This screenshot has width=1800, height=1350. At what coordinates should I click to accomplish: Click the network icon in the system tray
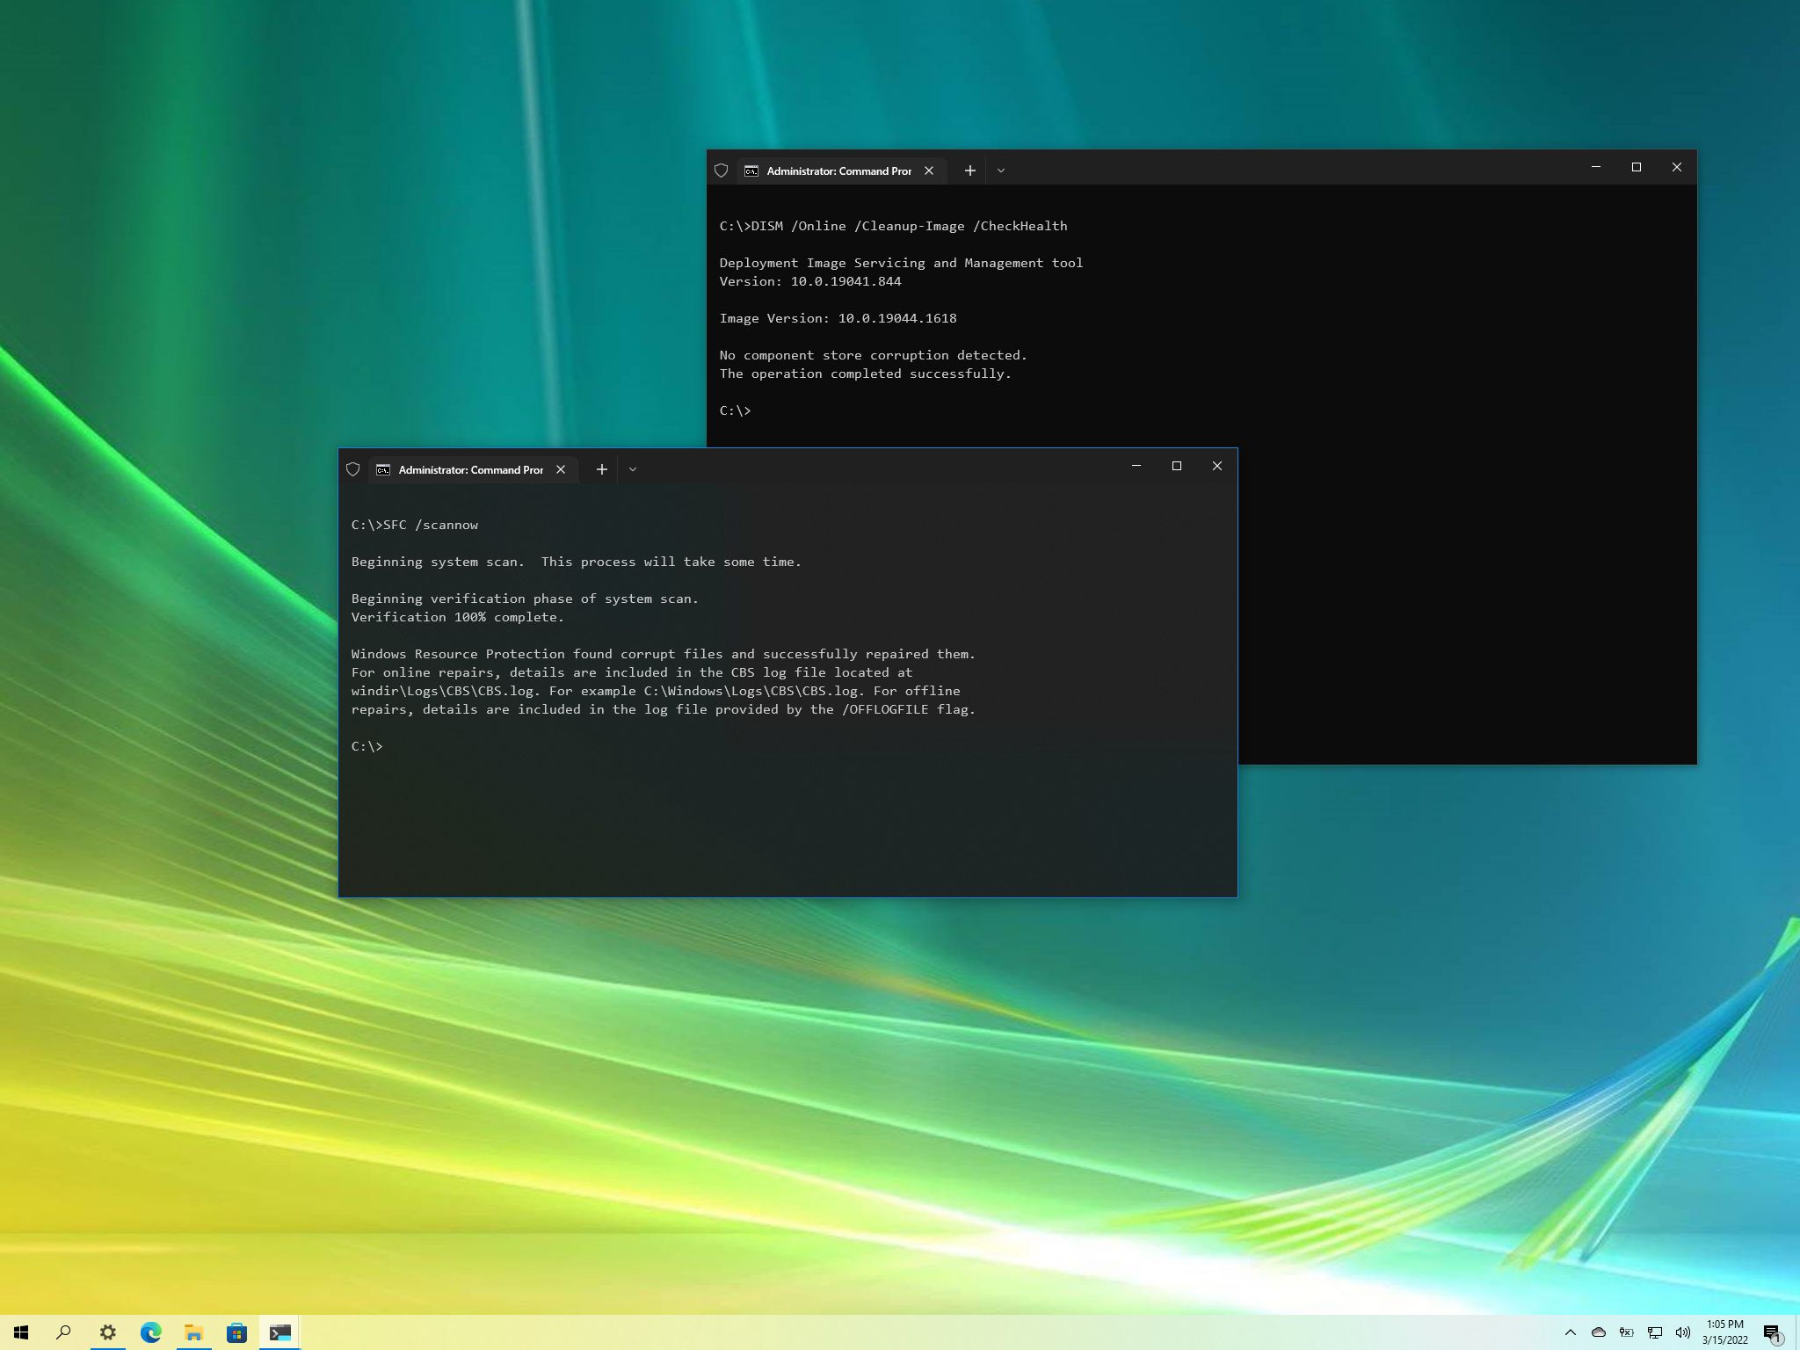[1654, 1332]
